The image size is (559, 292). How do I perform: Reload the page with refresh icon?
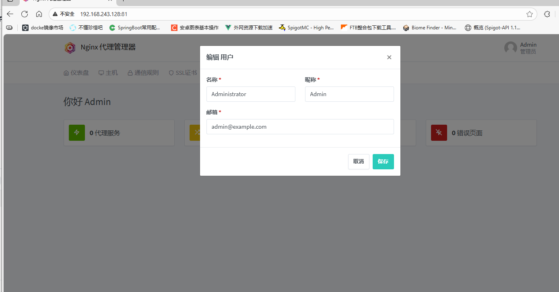[25, 14]
